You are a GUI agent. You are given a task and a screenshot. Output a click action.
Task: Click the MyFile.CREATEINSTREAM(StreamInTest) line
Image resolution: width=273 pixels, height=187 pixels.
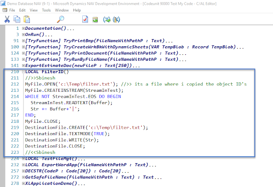point(74,91)
